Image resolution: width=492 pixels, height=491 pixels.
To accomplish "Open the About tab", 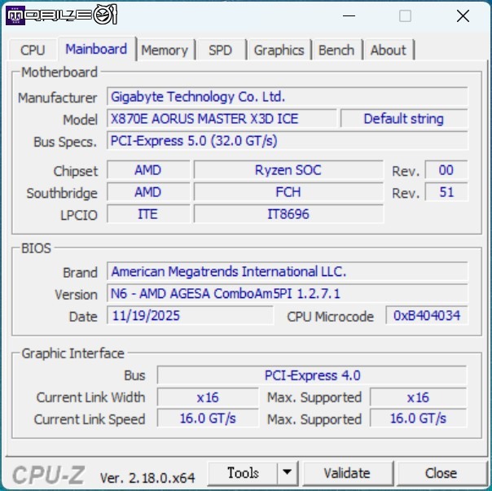I will click(389, 50).
